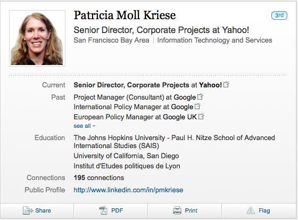Viewport: 298px width, 220px height.
Task: Select the Share text label
Action: [43, 210]
